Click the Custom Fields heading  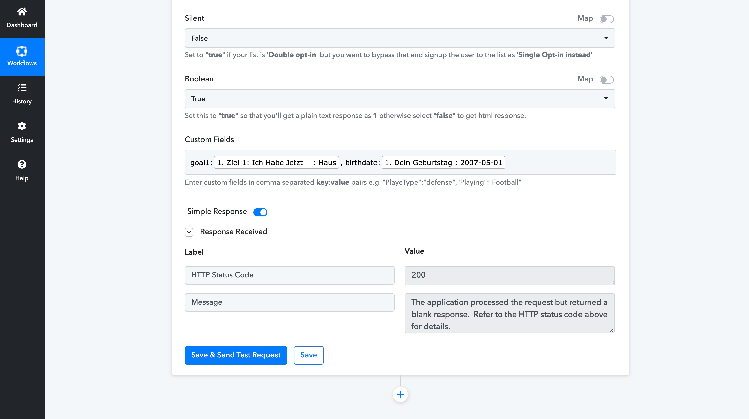tap(209, 139)
